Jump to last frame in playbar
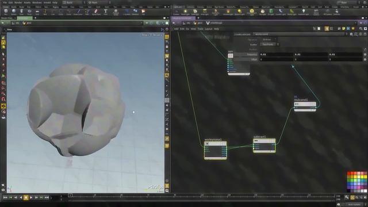 (x=47, y=198)
